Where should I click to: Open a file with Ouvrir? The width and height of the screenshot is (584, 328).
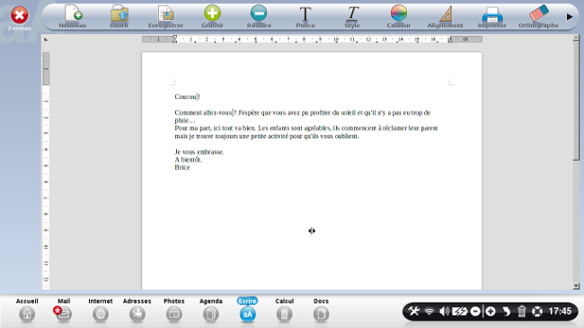pyautogui.click(x=119, y=17)
